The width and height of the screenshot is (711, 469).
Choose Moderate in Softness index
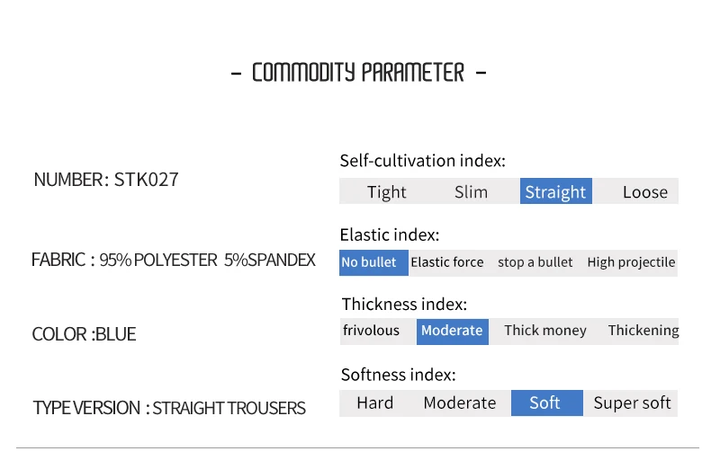(460, 403)
